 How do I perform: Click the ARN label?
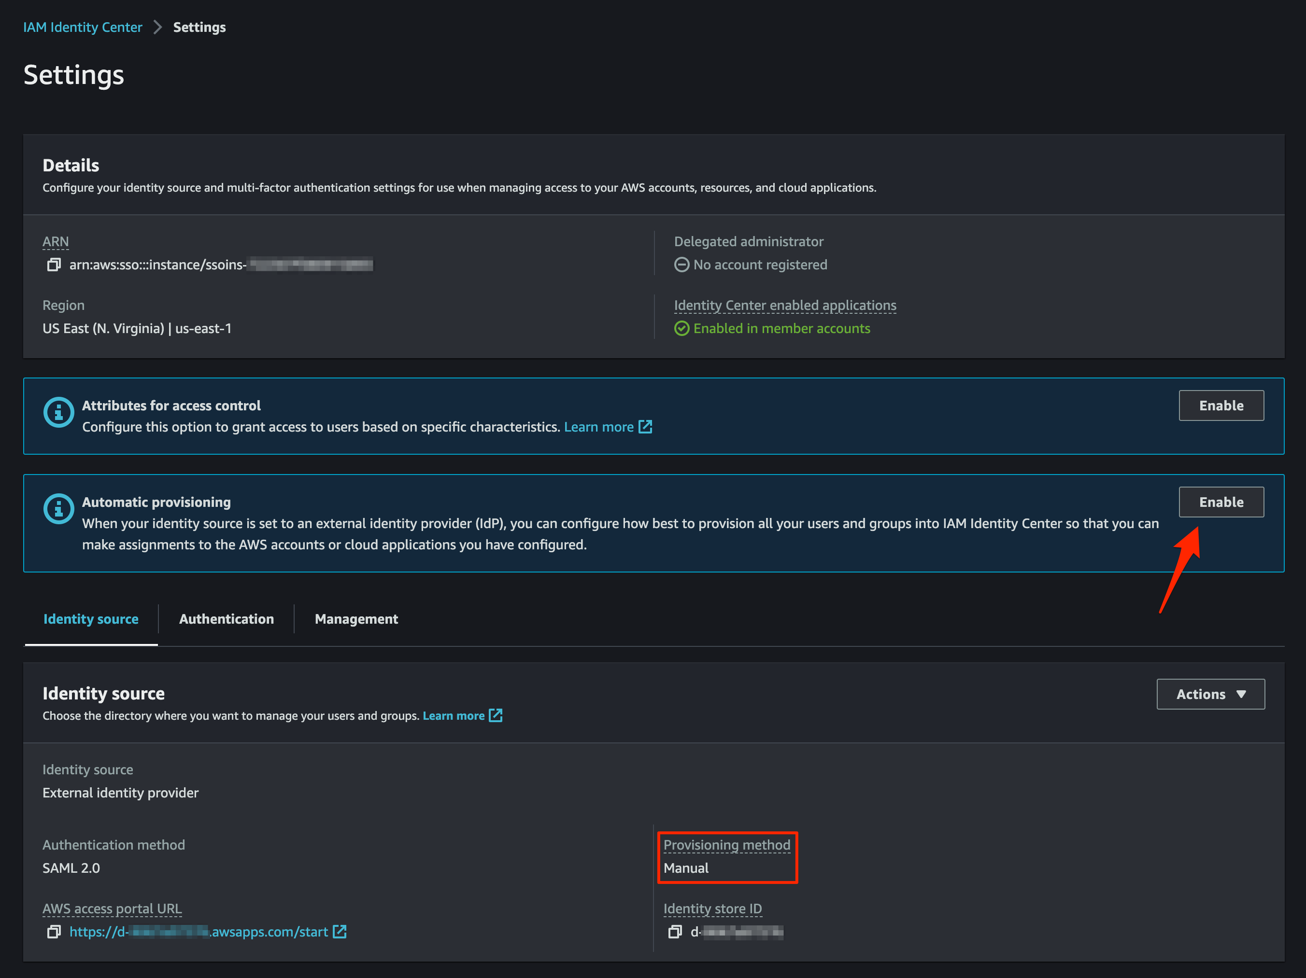[x=56, y=241]
